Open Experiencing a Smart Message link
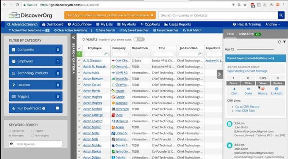This screenshot has height=159, width=288. pyautogui.click(x=247, y=71)
